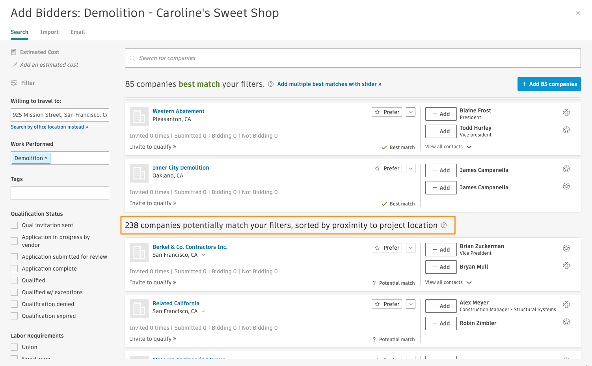
Task: Click the help icon next to best match heading
Action: pos(271,84)
